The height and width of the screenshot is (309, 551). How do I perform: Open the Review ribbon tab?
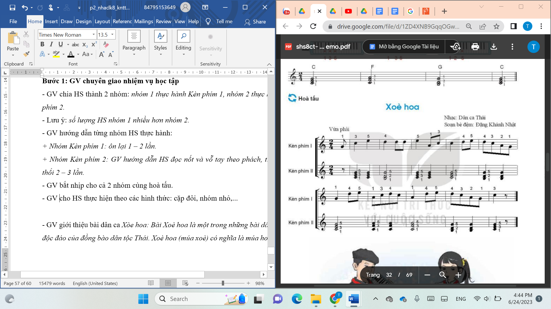(163, 21)
